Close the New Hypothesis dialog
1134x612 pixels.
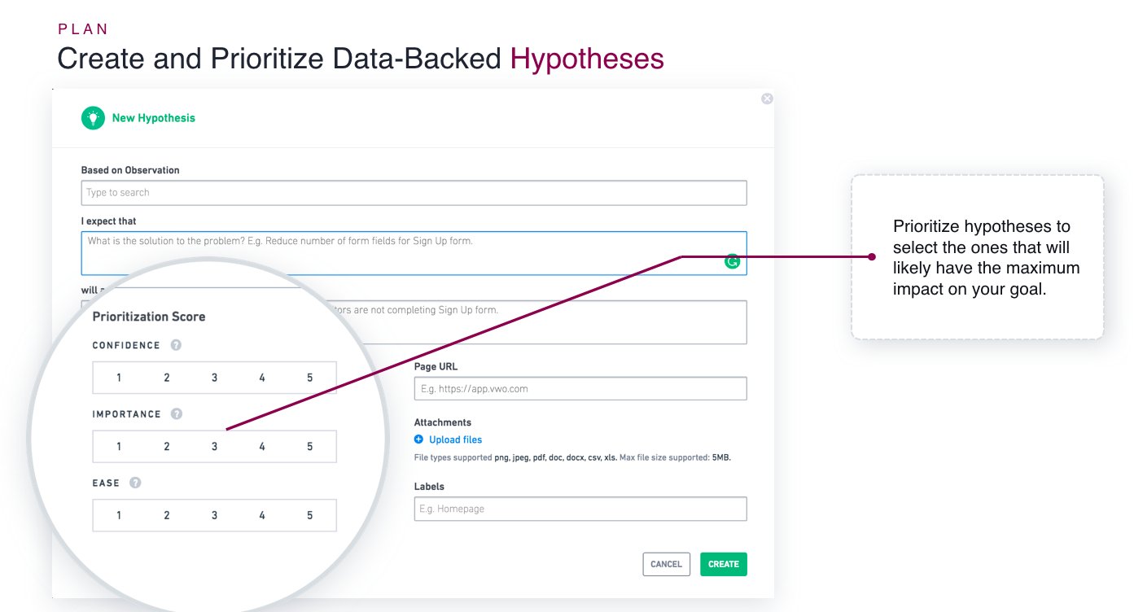pyautogui.click(x=767, y=98)
